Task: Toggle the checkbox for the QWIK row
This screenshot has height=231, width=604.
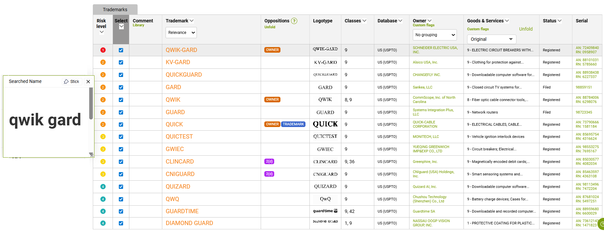Action: pyautogui.click(x=121, y=100)
